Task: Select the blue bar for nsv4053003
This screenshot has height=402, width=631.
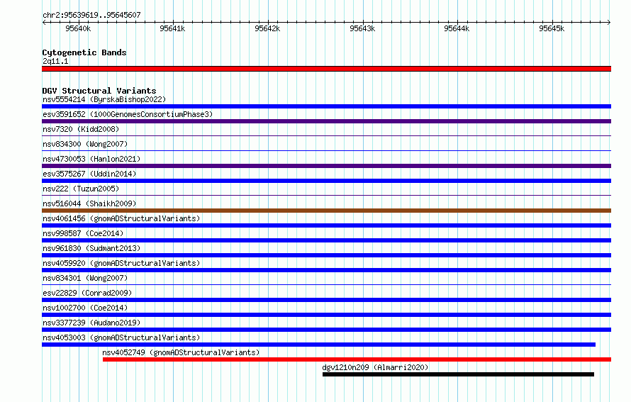Action: click(x=319, y=345)
